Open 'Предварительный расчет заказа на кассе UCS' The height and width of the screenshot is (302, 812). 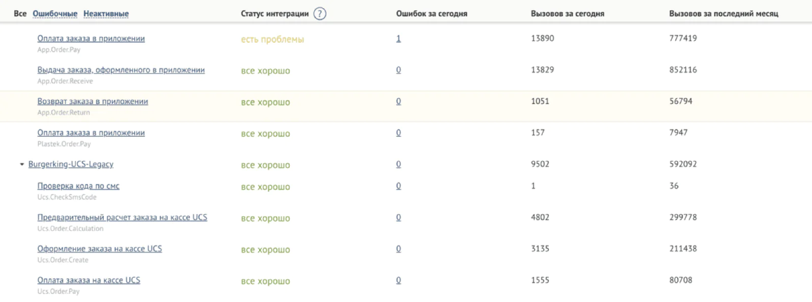(122, 218)
